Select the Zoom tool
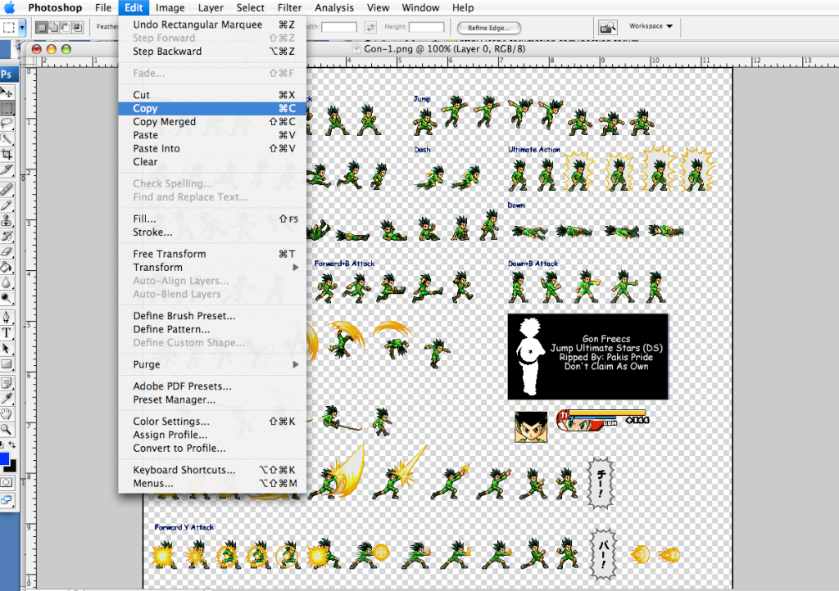This screenshot has width=839, height=591. tap(7, 429)
